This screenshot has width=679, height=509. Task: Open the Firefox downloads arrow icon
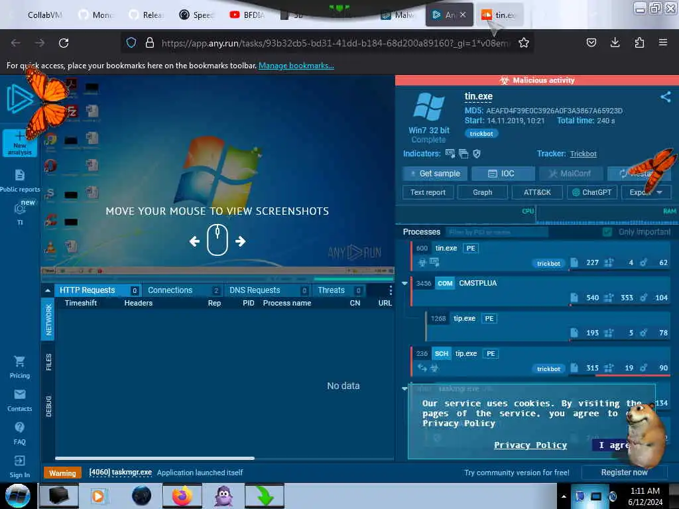(x=615, y=42)
